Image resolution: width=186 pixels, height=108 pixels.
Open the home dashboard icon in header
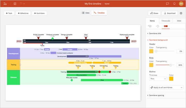pyautogui.click(x=5, y=4)
